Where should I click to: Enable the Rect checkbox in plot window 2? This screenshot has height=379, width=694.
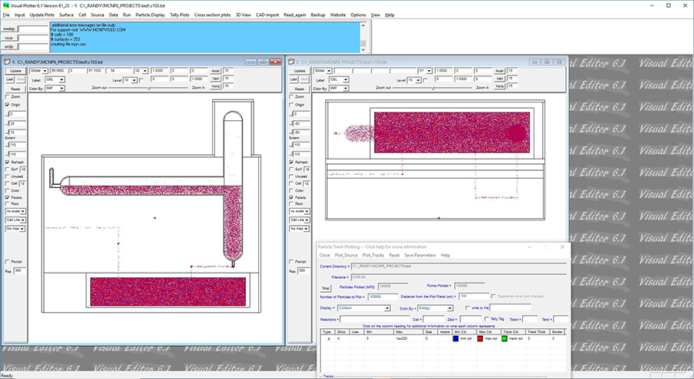pyautogui.click(x=291, y=204)
